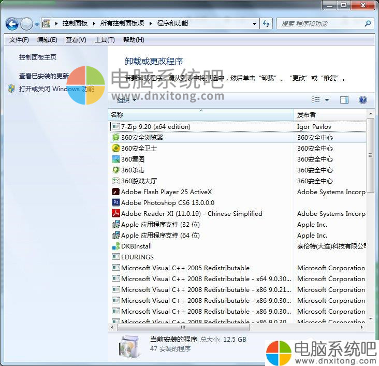
Task: Click the control panel icon in address bar
Action: click(47, 23)
